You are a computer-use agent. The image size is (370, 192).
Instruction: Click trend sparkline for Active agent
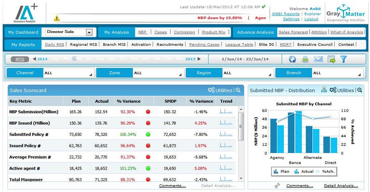(225, 168)
